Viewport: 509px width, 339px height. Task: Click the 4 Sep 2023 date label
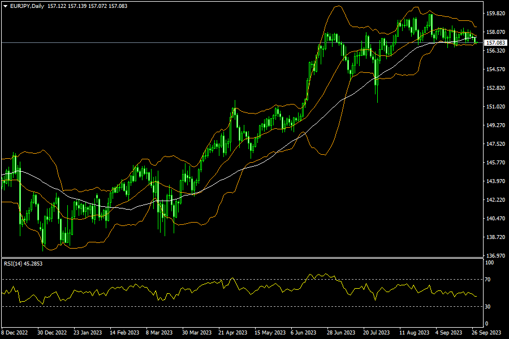pos(448,333)
